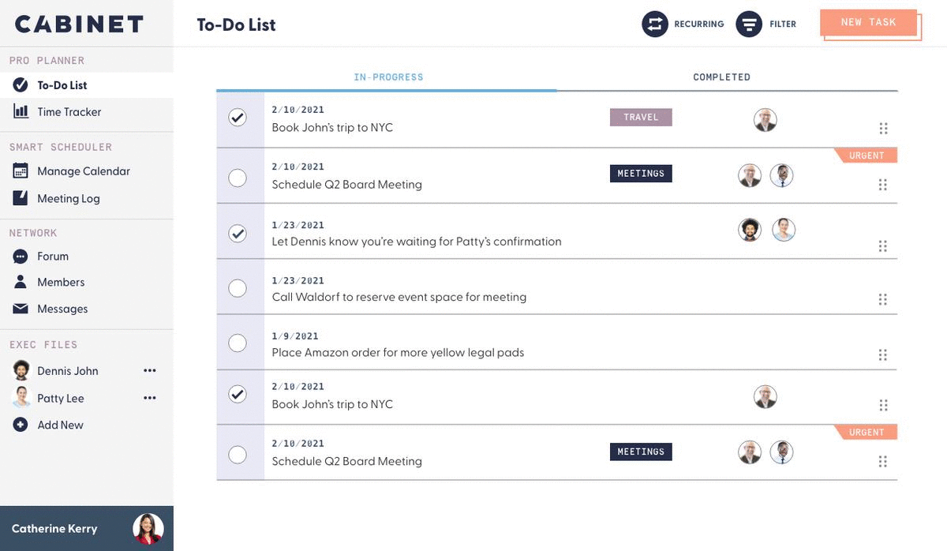The width and height of the screenshot is (947, 551).
Task: Open the Filter icon button
Action: pyautogui.click(x=749, y=24)
